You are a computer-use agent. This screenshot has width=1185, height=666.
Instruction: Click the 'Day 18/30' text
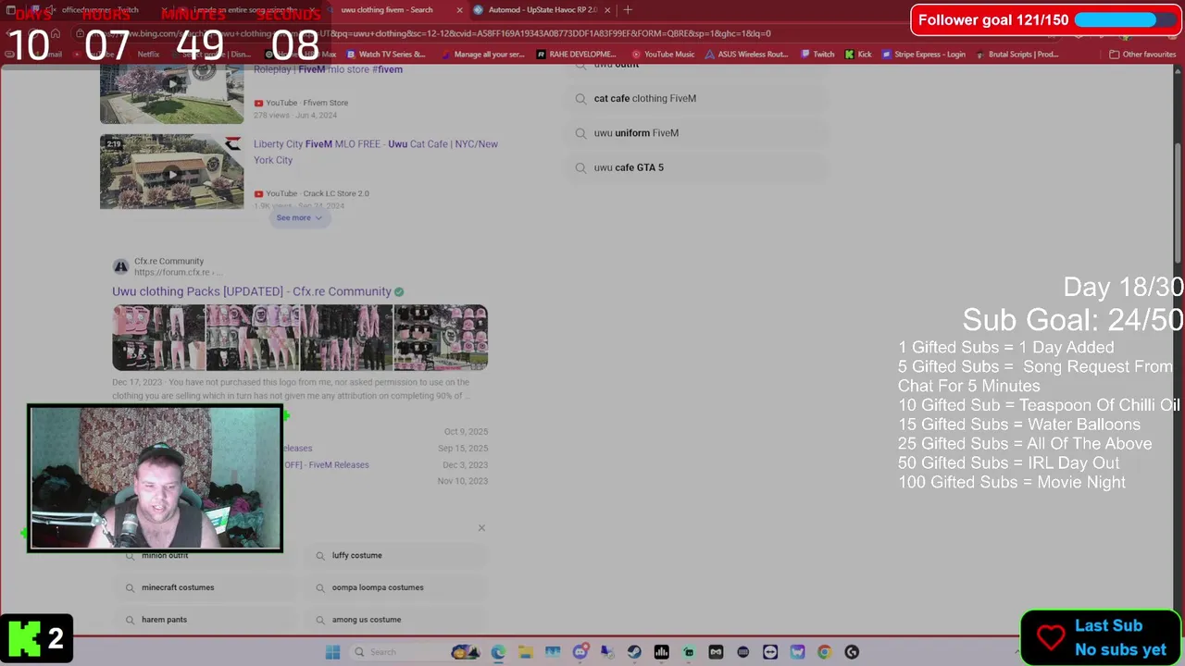pos(1123,287)
